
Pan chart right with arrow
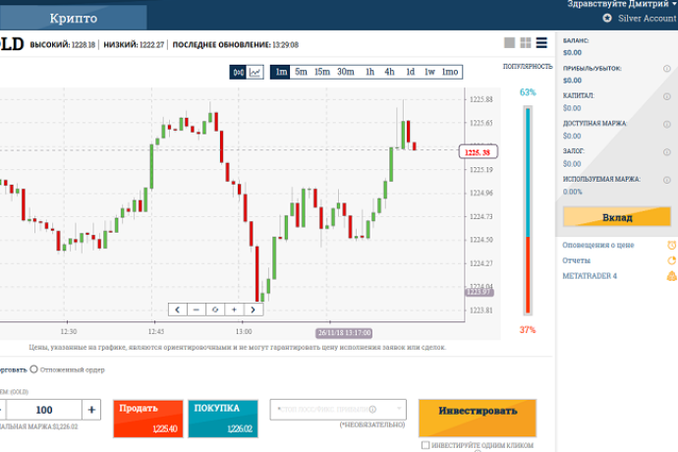253,310
